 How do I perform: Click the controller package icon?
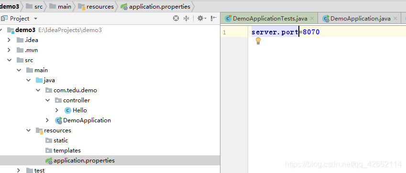click(x=58, y=100)
